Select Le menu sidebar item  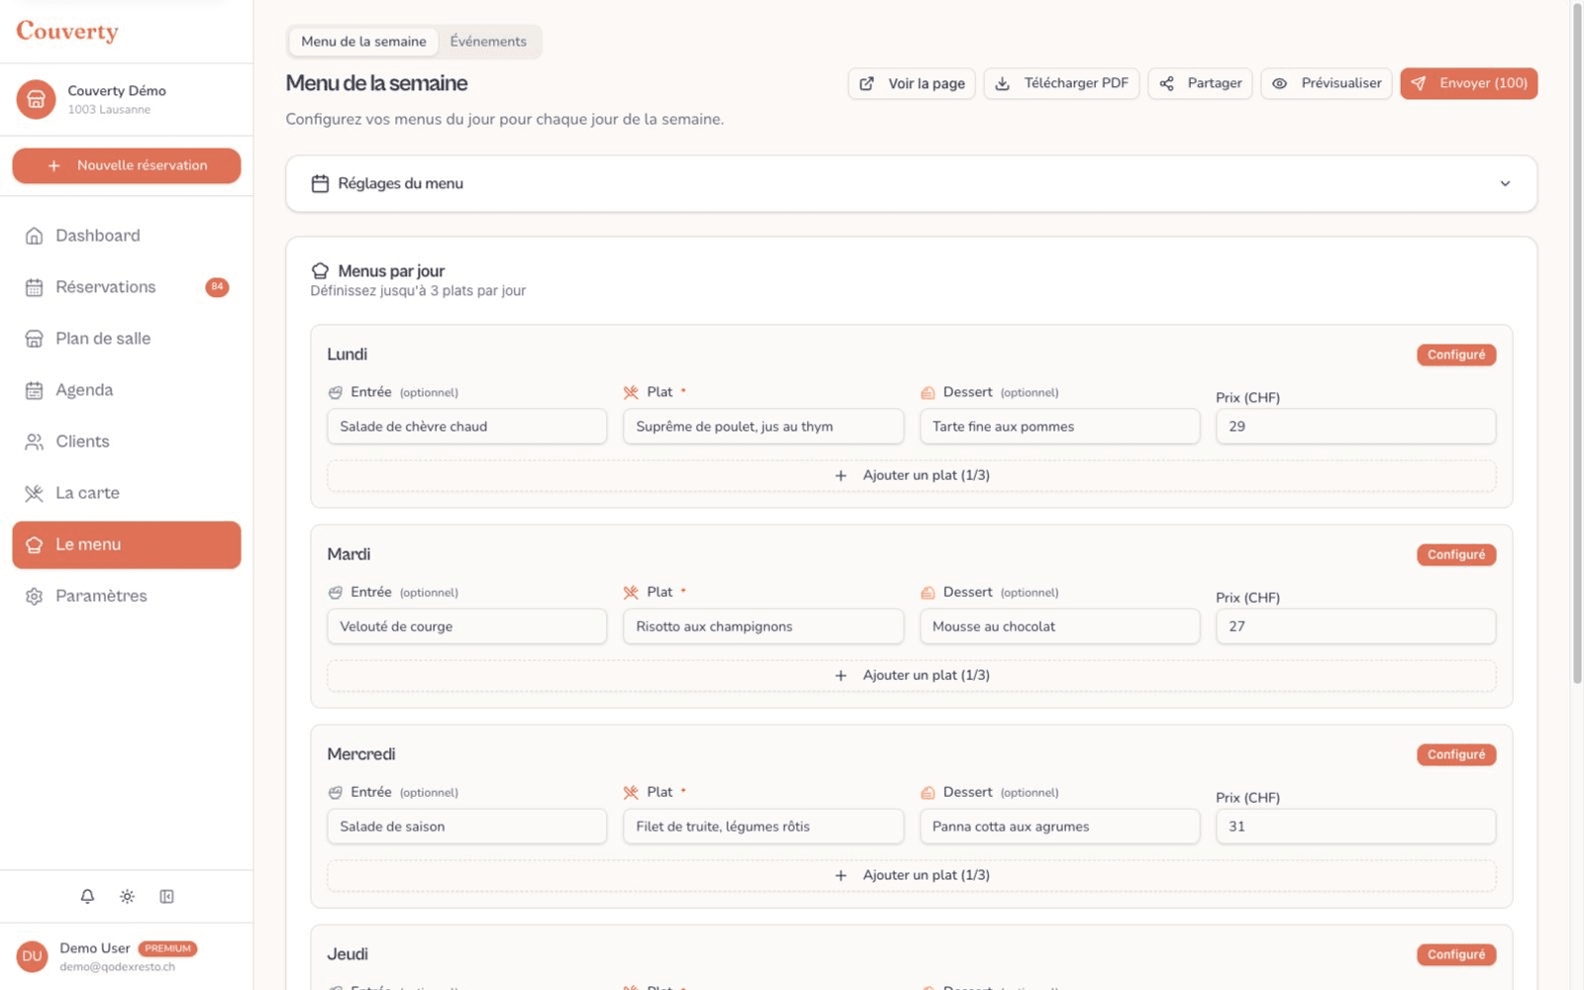coord(127,544)
